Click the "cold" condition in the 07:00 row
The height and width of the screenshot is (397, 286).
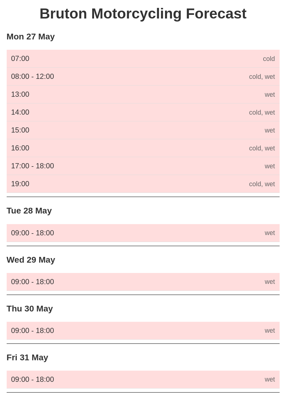tap(269, 59)
